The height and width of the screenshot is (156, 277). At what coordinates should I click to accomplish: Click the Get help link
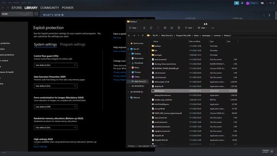[x=117, y=38]
